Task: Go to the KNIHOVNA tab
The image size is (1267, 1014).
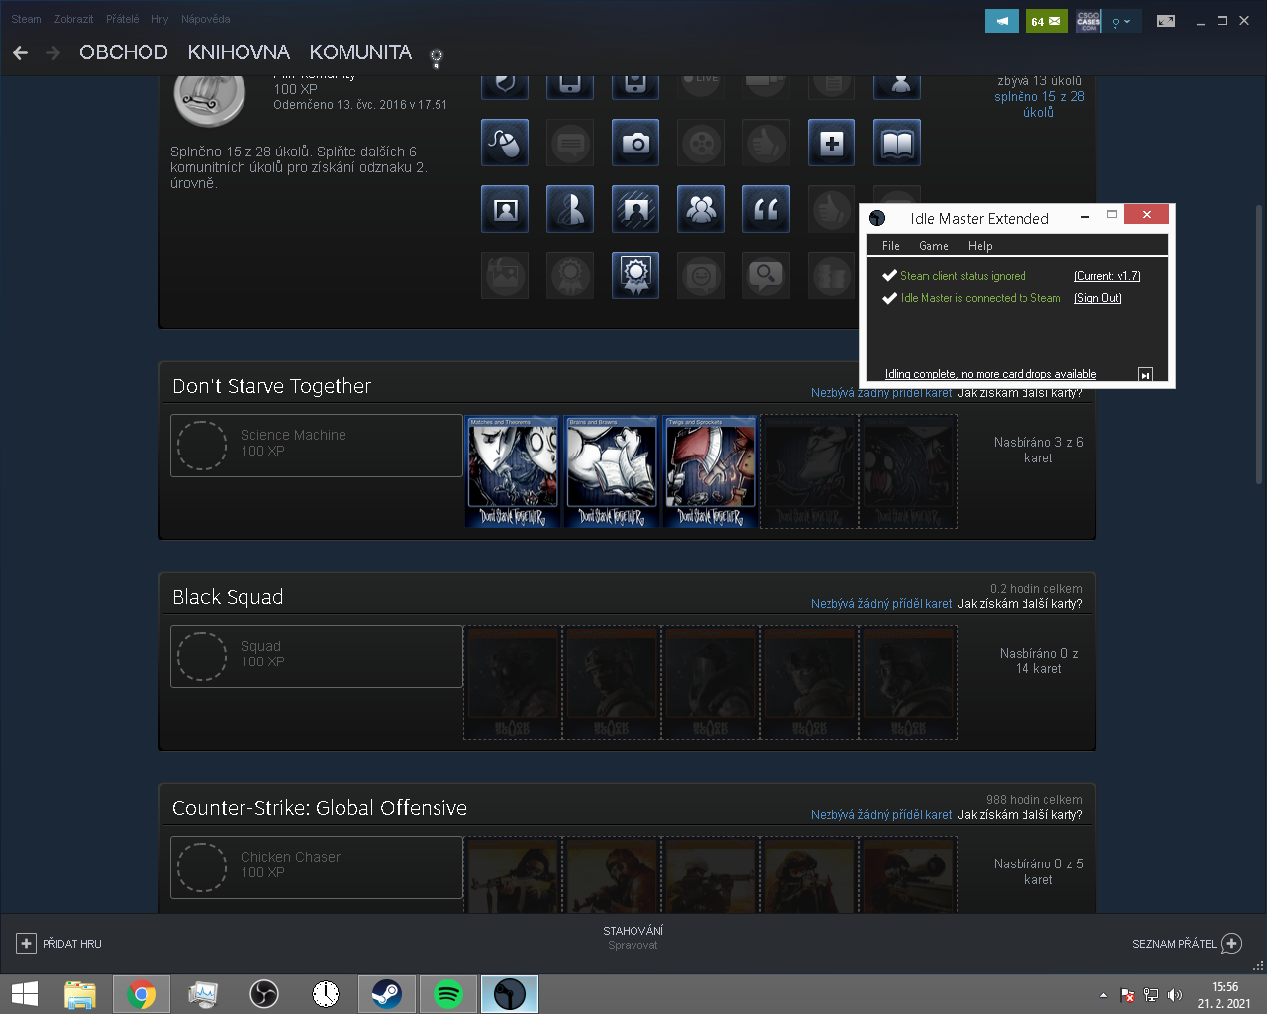Action: tap(239, 52)
